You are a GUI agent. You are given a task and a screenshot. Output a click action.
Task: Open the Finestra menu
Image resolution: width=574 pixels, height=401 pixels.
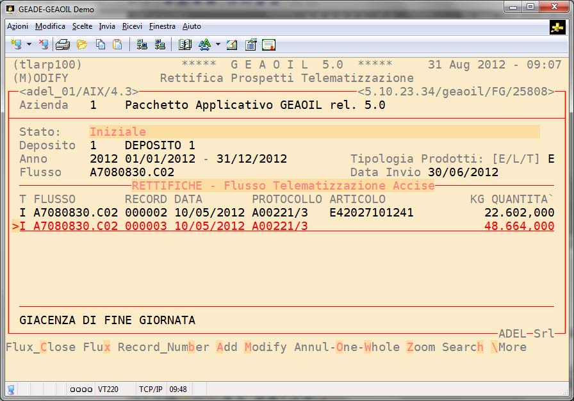pos(162,26)
